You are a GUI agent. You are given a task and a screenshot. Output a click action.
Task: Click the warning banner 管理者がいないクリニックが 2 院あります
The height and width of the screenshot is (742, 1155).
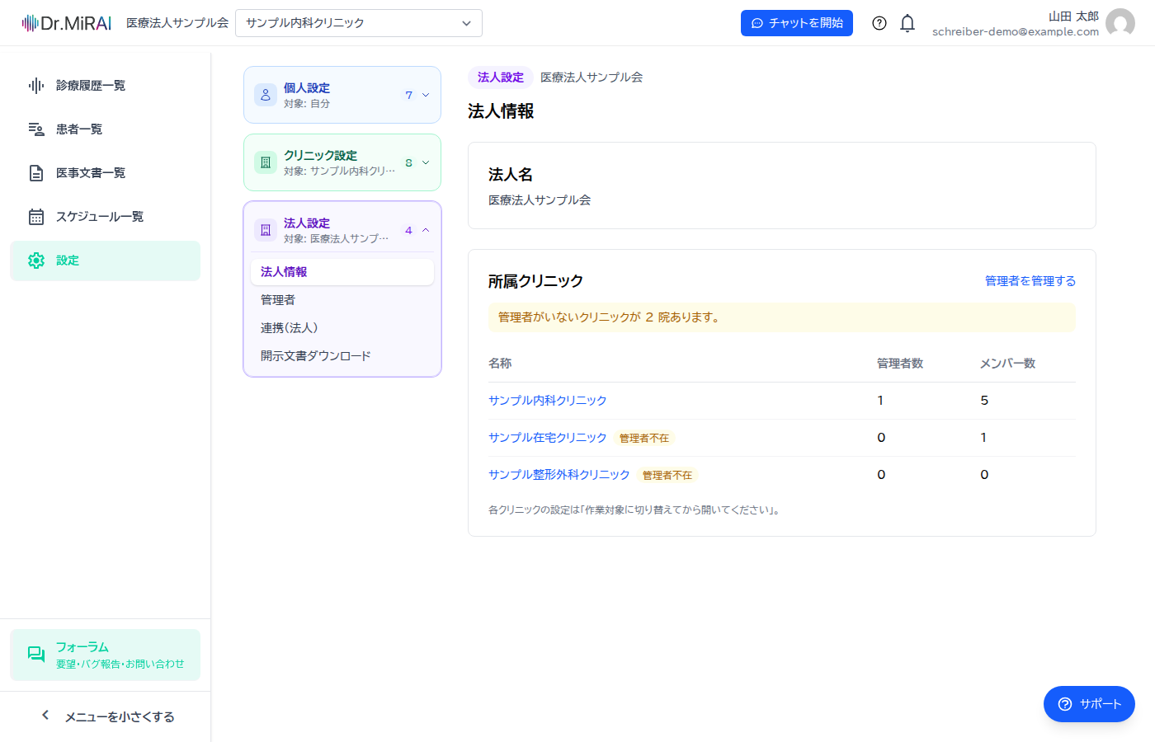tap(782, 317)
